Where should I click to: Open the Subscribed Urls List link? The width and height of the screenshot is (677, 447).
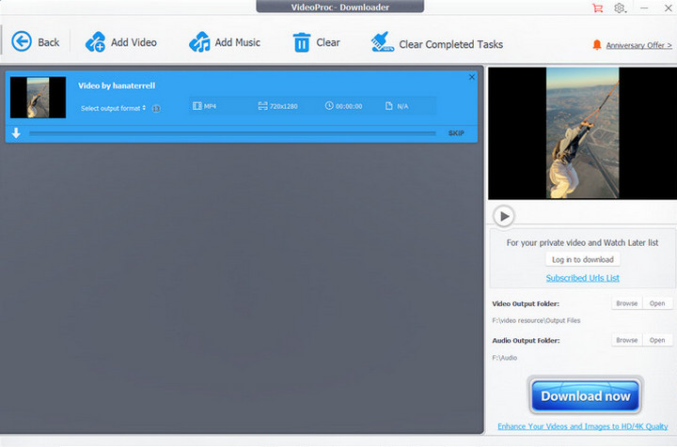pyautogui.click(x=582, y=278)
